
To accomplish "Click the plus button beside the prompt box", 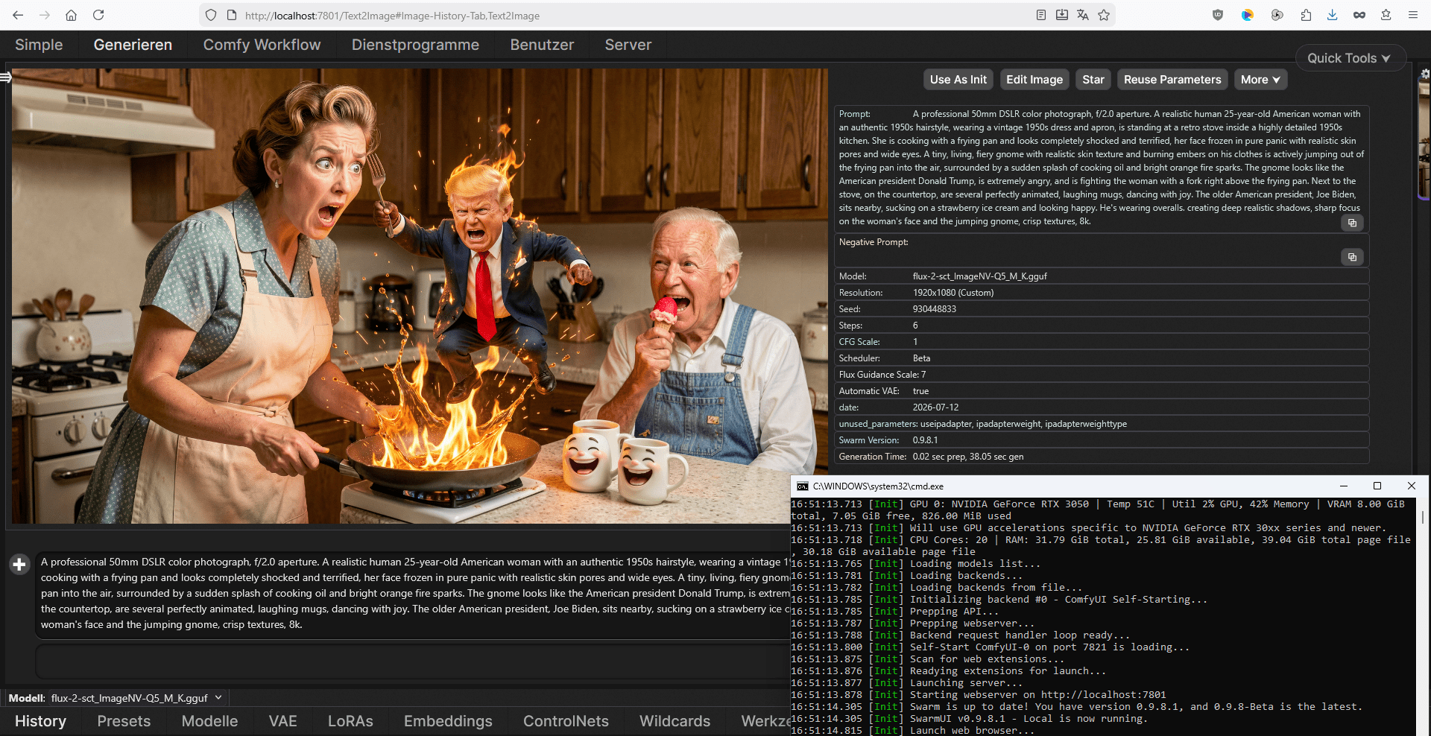I will pyautogui.click(x=19, y=565).
